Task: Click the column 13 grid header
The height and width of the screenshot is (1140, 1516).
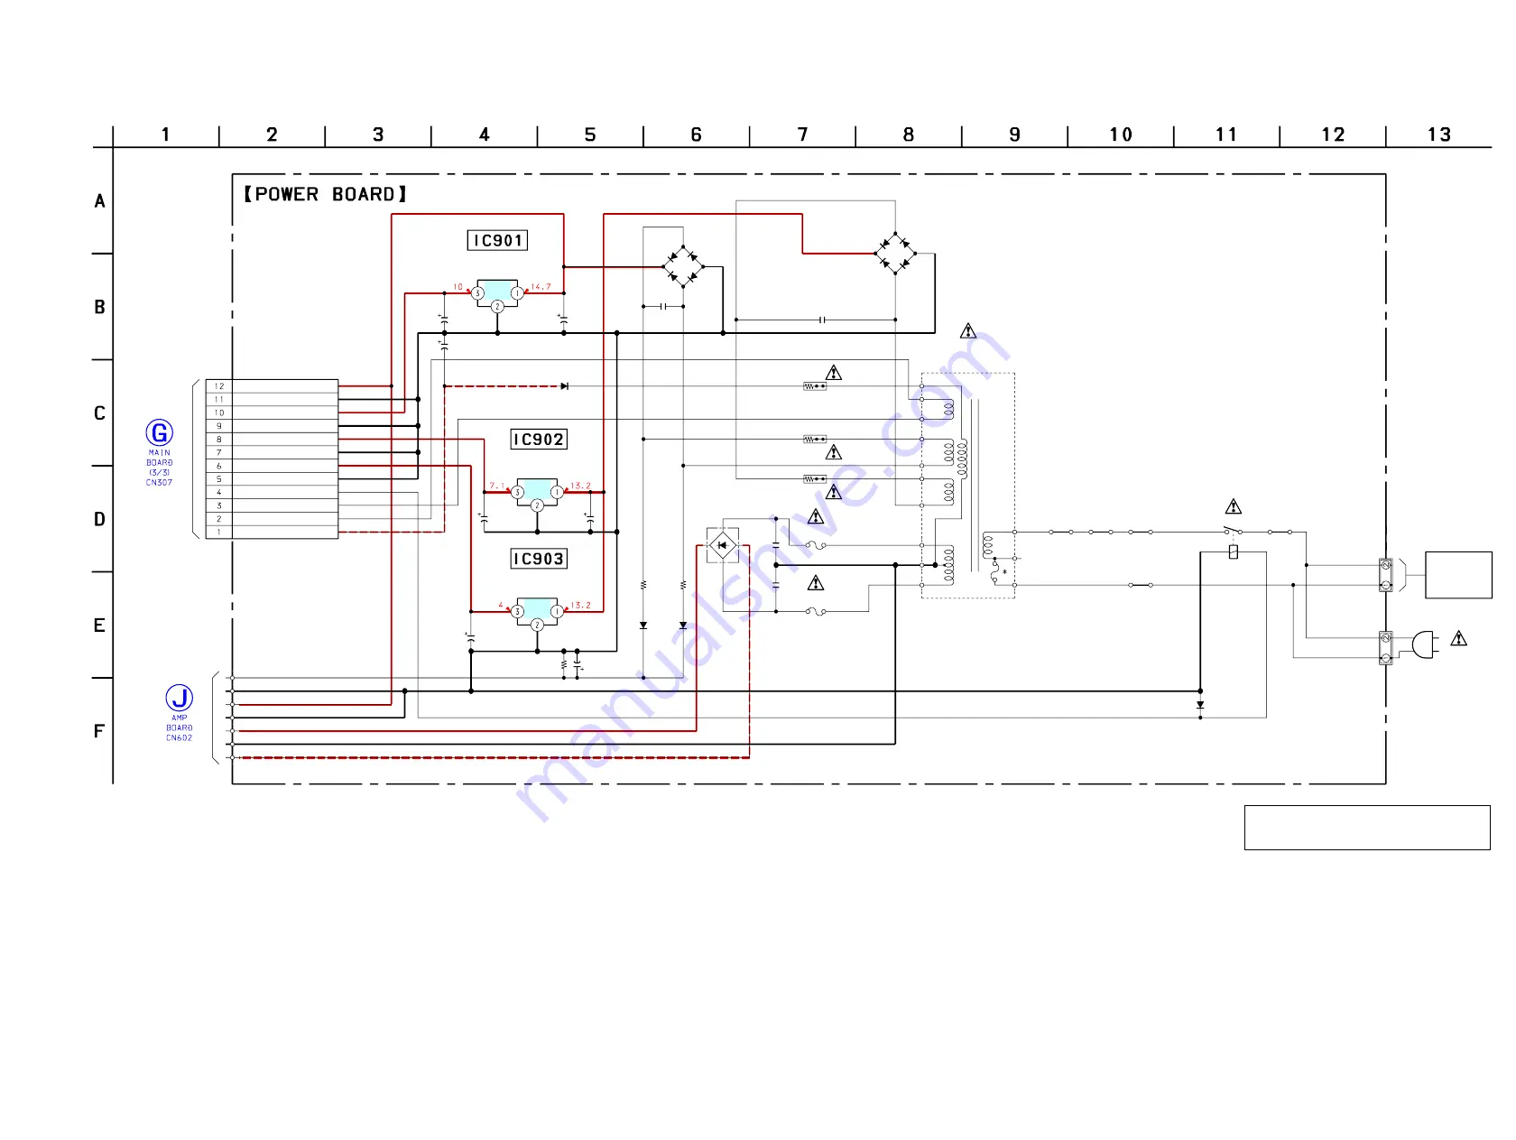Action: [x=1439, y=134]
